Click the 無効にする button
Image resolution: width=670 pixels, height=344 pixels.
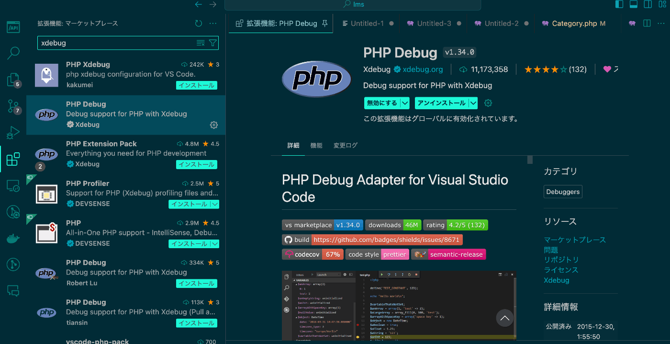pos(382,103)
